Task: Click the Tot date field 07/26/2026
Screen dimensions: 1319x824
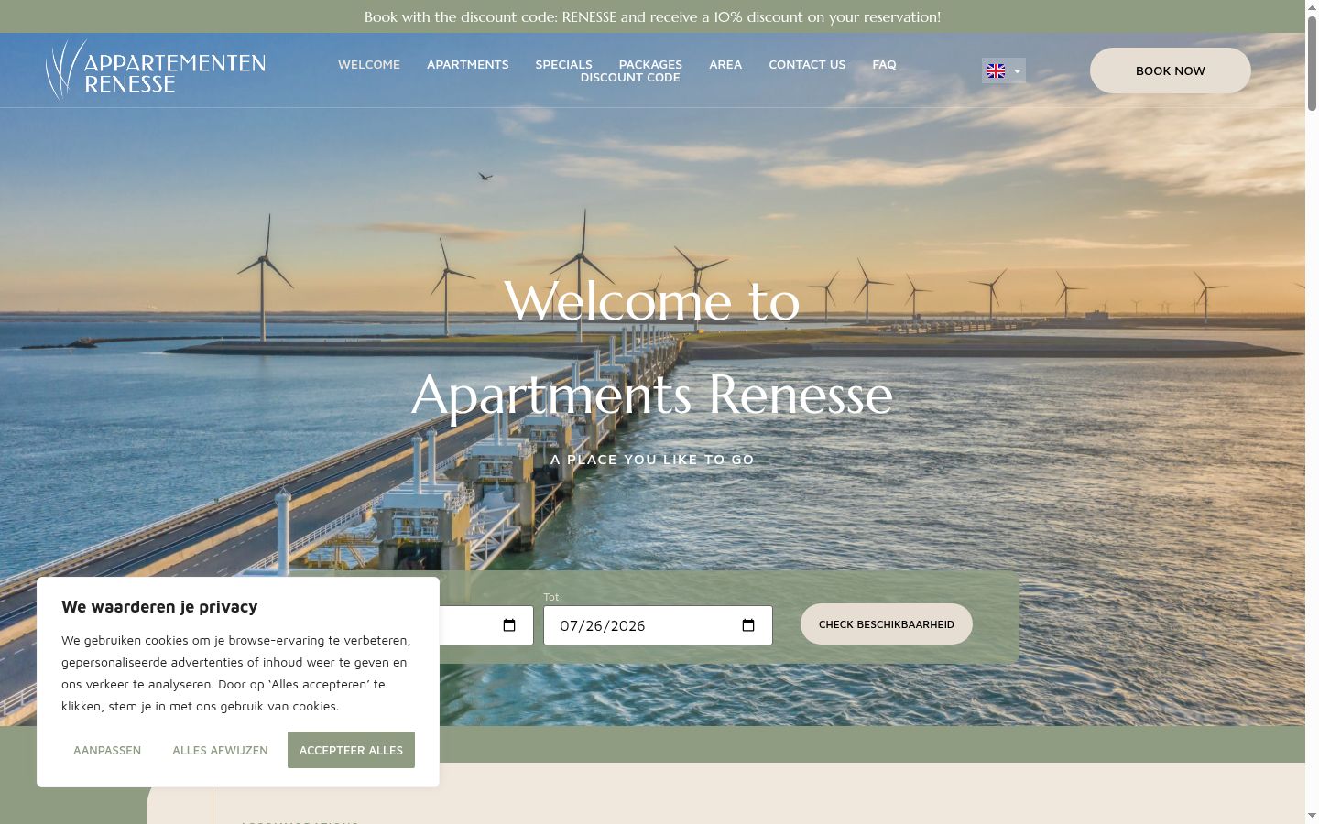Action: pyautogui.click(x=658, y=625)
